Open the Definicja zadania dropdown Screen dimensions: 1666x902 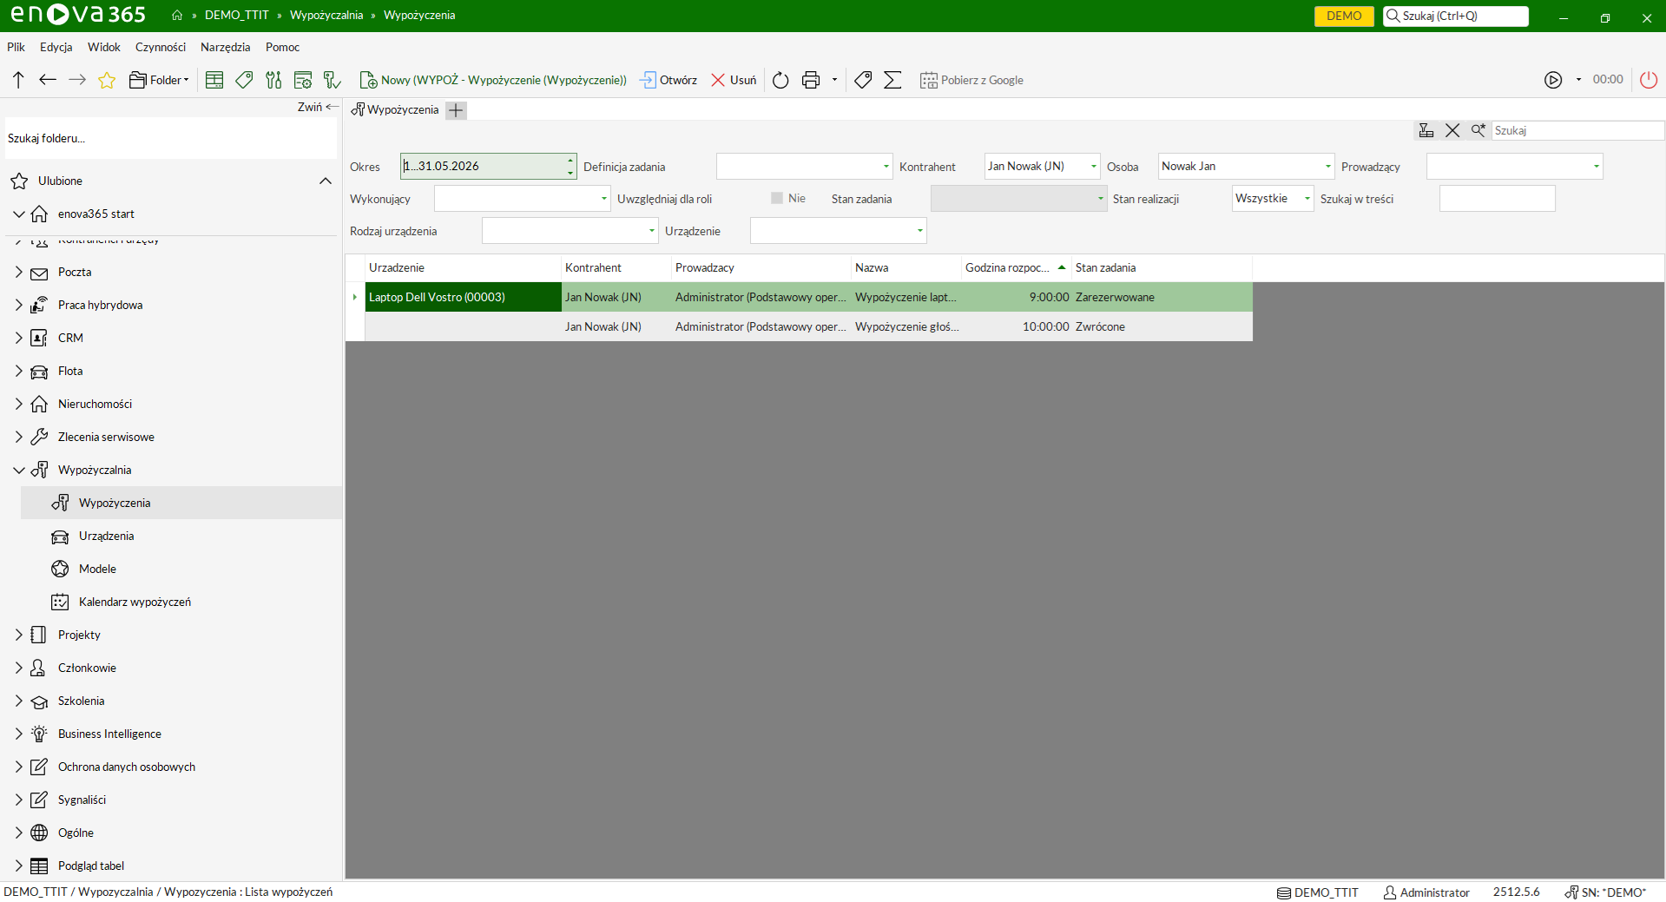tap(886, 167)
